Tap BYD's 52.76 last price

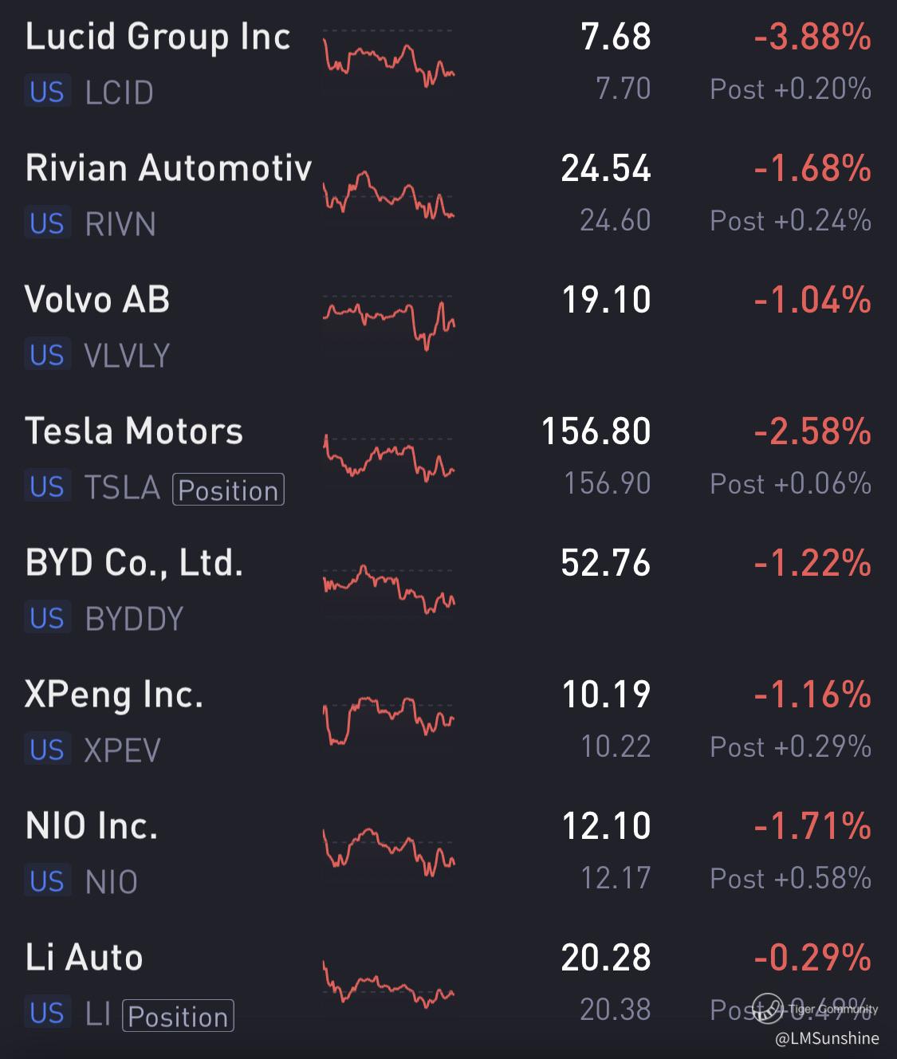[x=605, y=563]
